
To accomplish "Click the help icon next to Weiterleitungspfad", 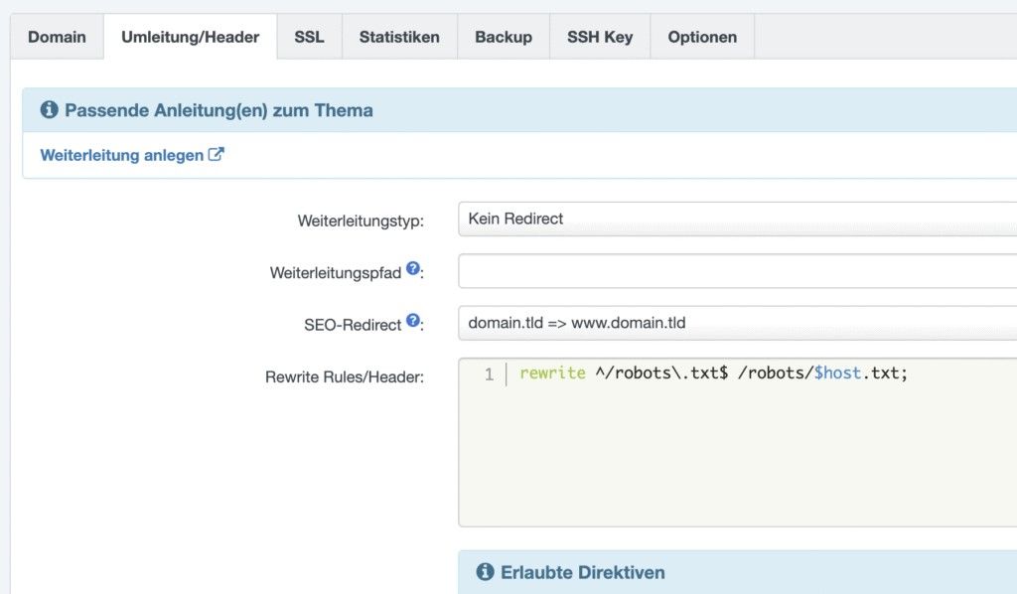I will [x=413, y=269].
